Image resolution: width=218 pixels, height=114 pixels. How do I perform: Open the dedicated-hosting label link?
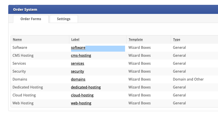point(86,87)
